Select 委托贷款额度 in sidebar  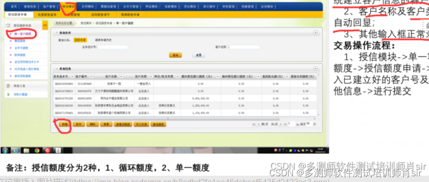(22, 76)
